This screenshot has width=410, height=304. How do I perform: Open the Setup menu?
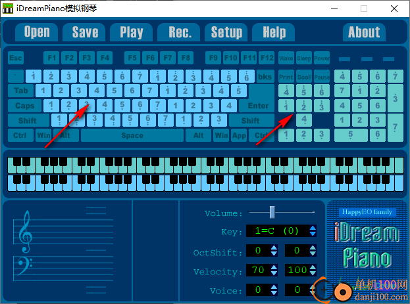click(x=226, y=32)
